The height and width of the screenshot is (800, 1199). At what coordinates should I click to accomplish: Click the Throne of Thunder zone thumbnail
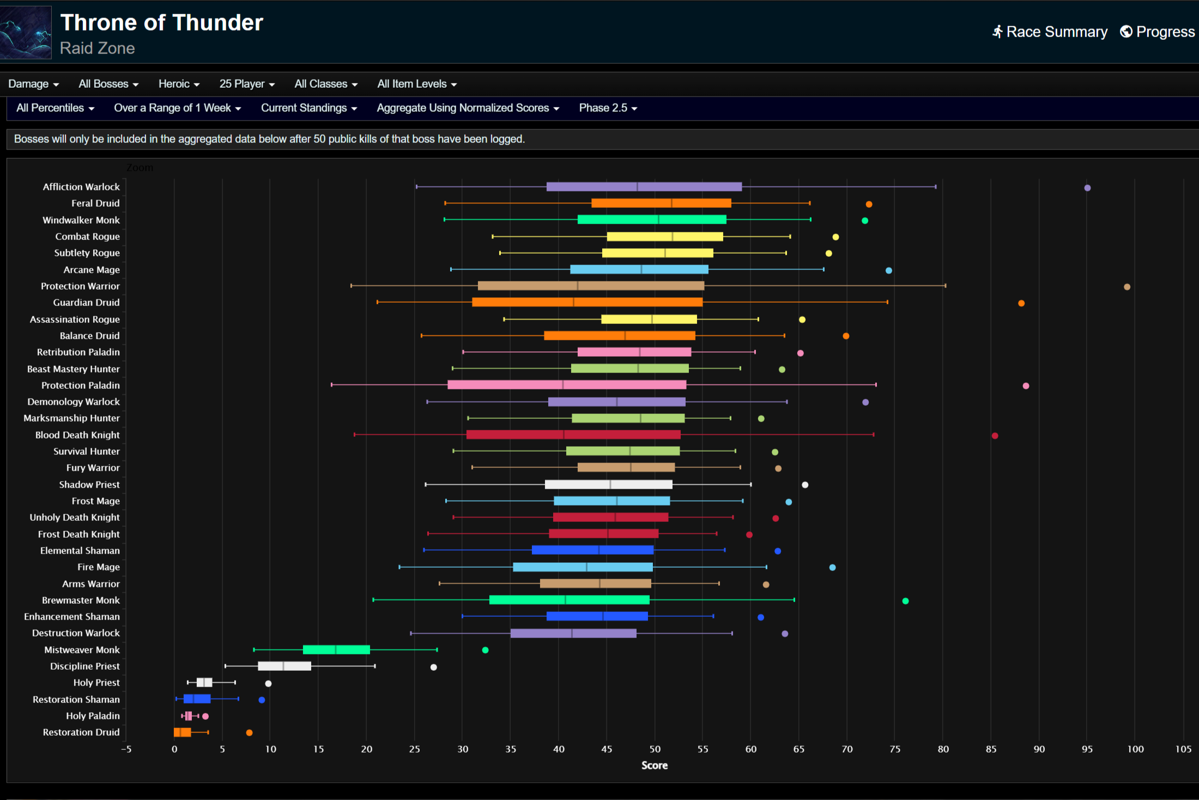click(x=26, y=32)
